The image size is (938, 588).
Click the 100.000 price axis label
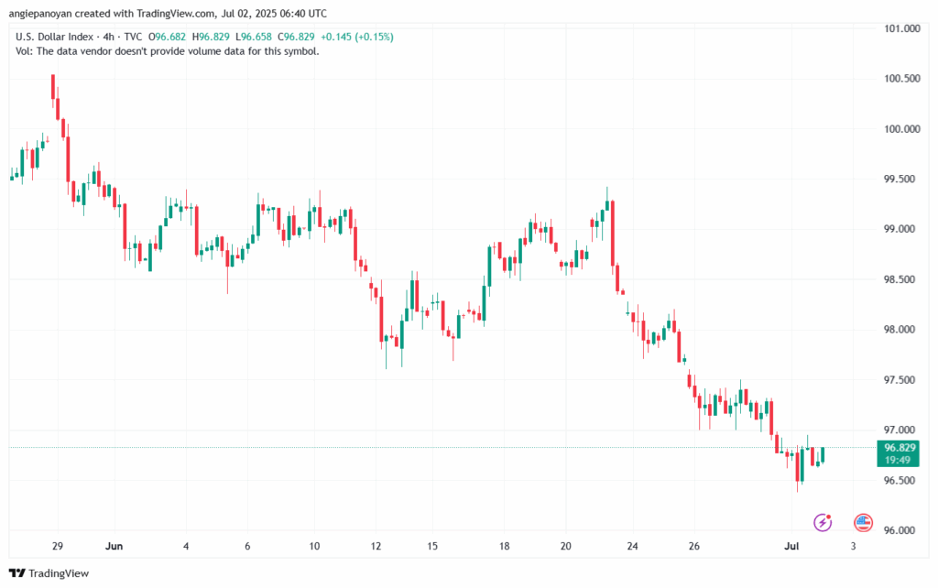click(902, 128)
